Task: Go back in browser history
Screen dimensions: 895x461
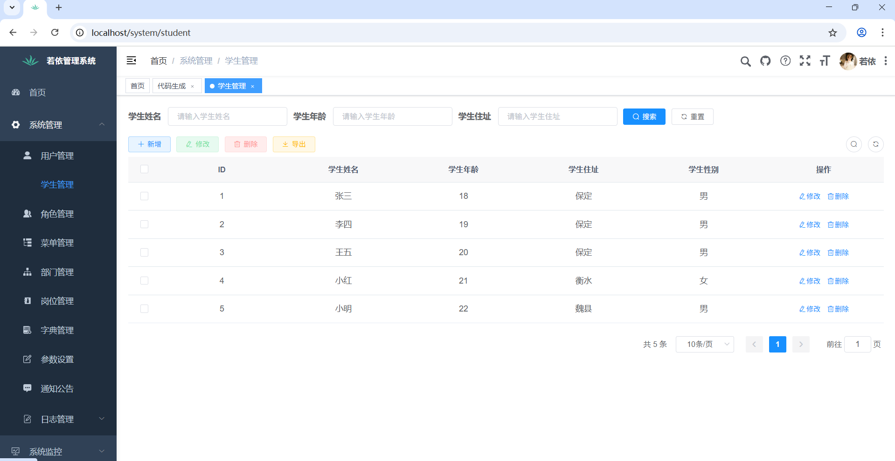Action: click(13, 33)
